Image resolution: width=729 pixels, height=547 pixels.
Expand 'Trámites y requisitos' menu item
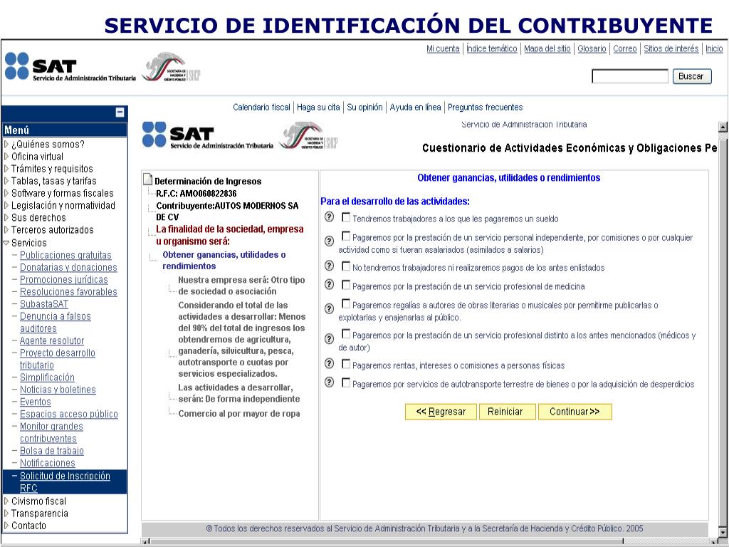[6, 168]
